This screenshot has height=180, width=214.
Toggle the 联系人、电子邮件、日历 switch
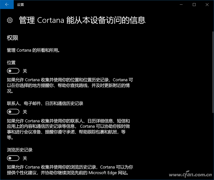[x=13, y=112]
